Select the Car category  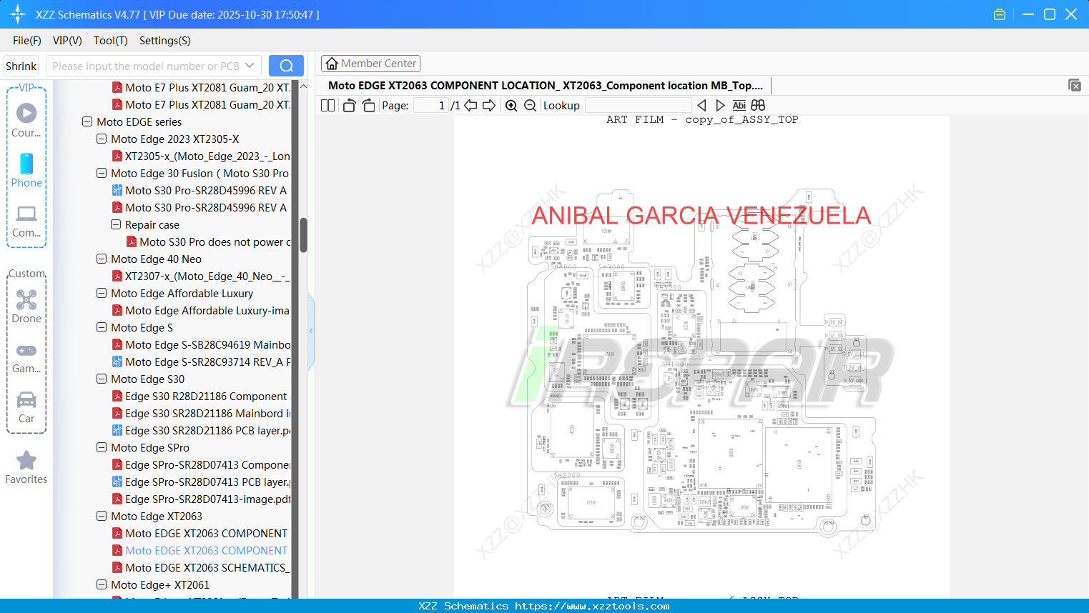click(26, 407)
